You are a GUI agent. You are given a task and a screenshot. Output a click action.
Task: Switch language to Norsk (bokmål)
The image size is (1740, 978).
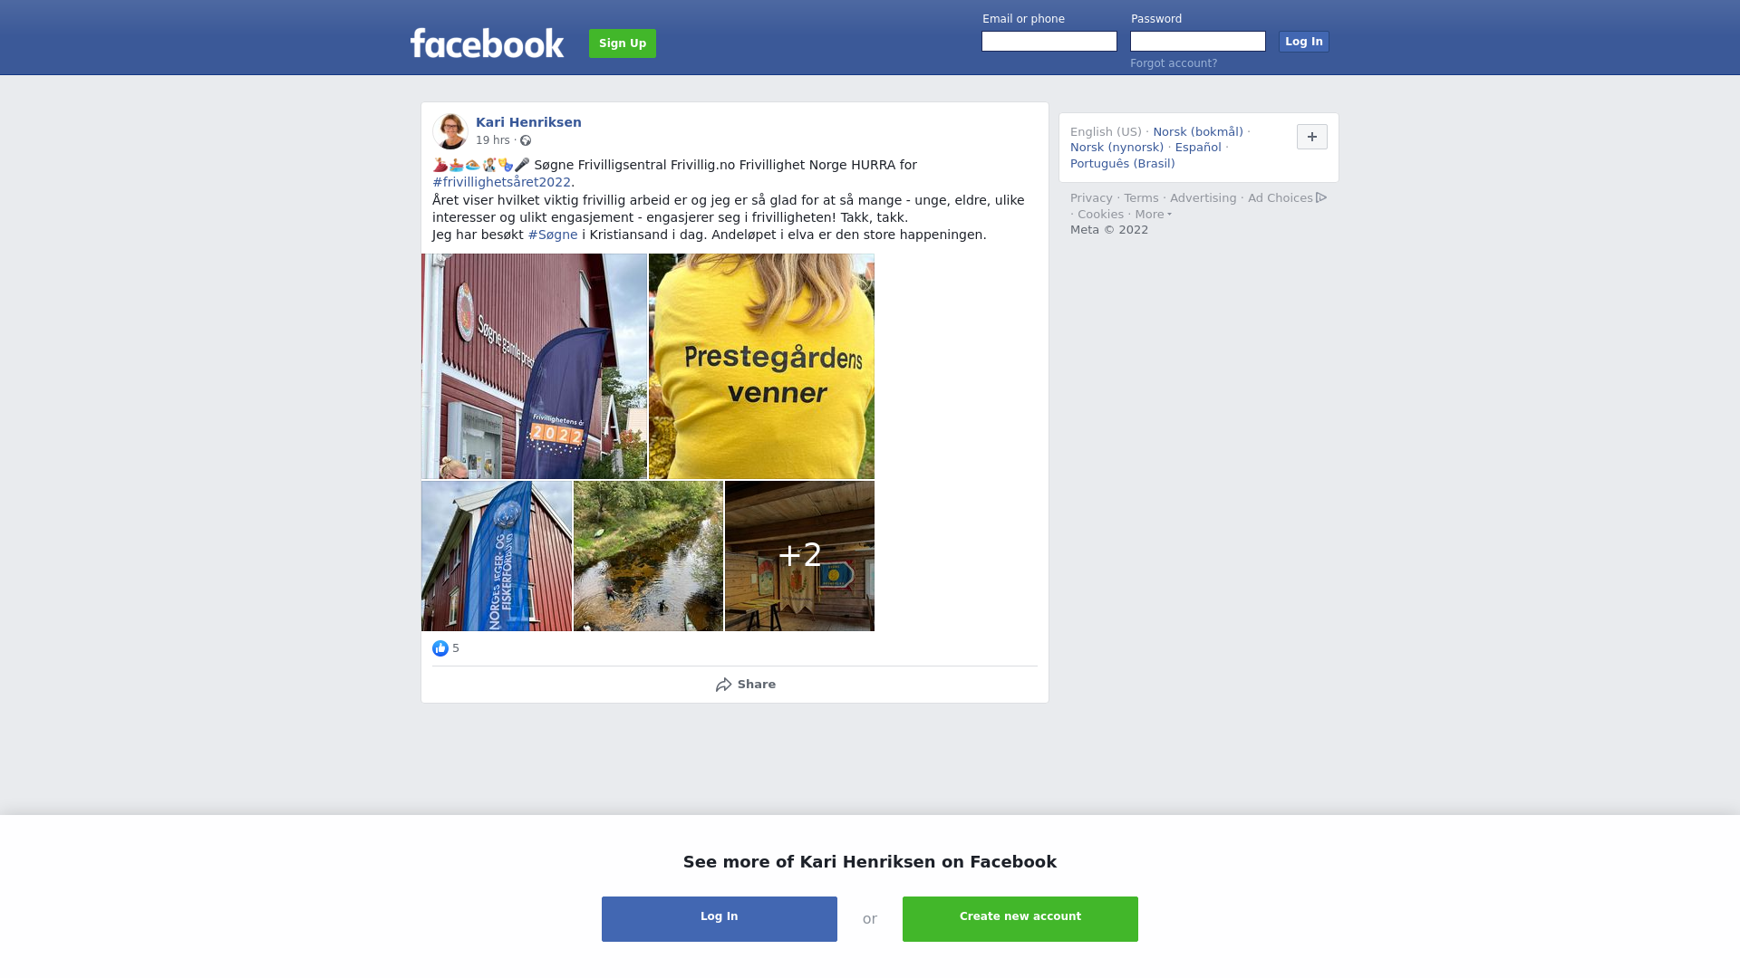click(x=1197, y=132)
